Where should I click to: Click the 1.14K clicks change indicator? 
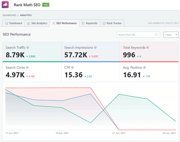[x=31, y=76]
